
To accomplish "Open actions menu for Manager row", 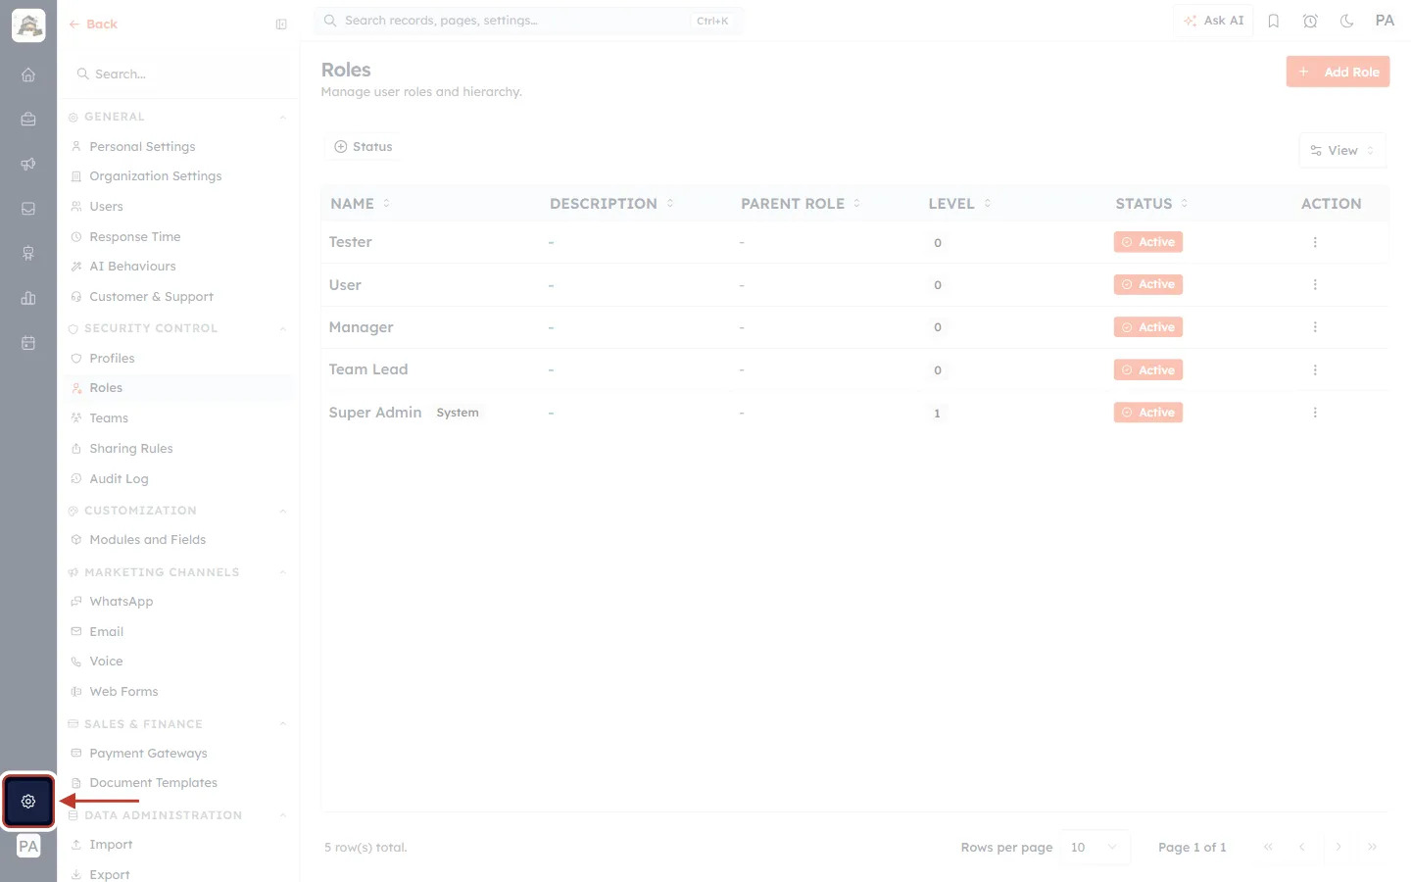I will coord(1315,327).
